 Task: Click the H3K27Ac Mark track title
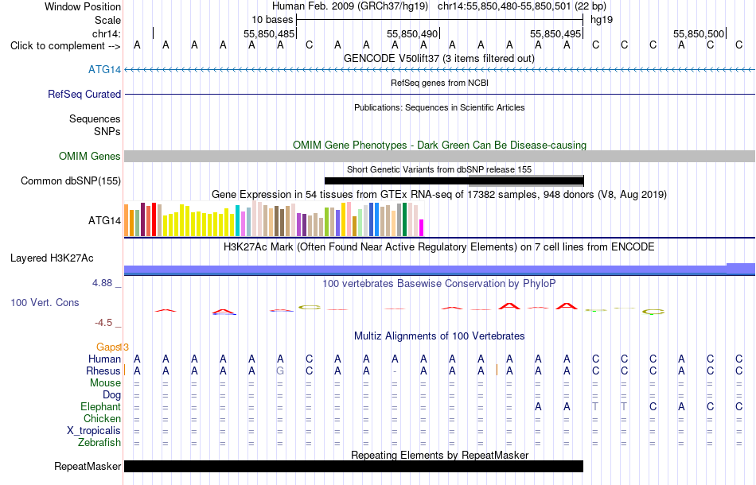click(439, 247)
